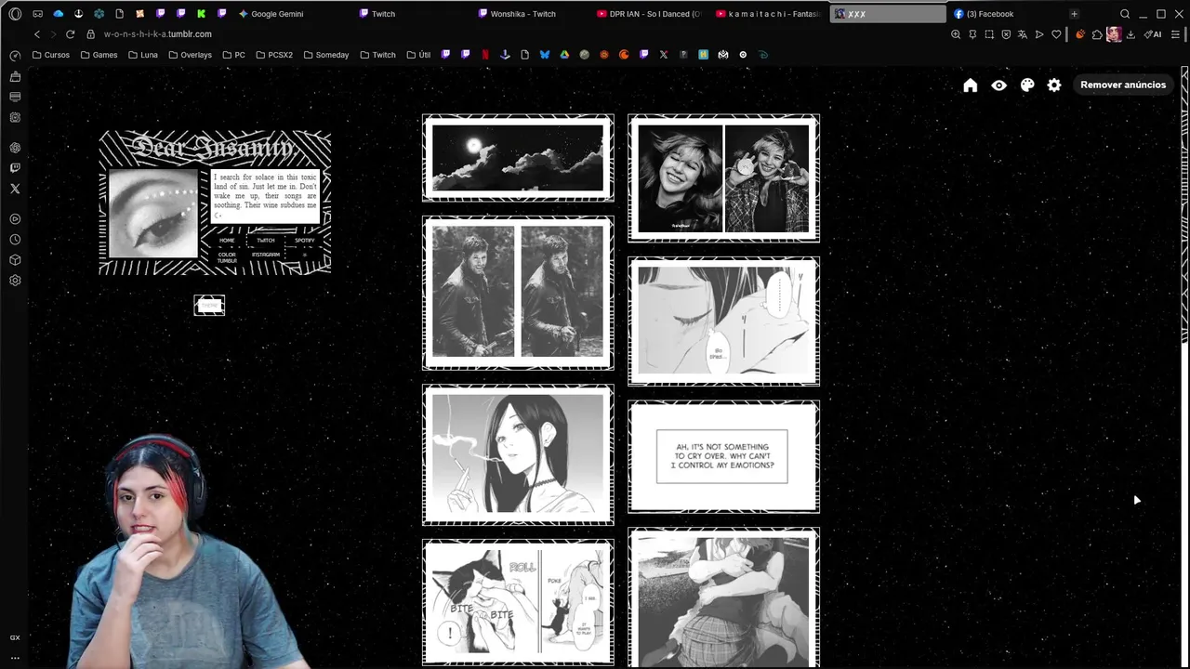The image size is (1190, 669).
Task: Open the translate page icon
Action: [1023, 34]
